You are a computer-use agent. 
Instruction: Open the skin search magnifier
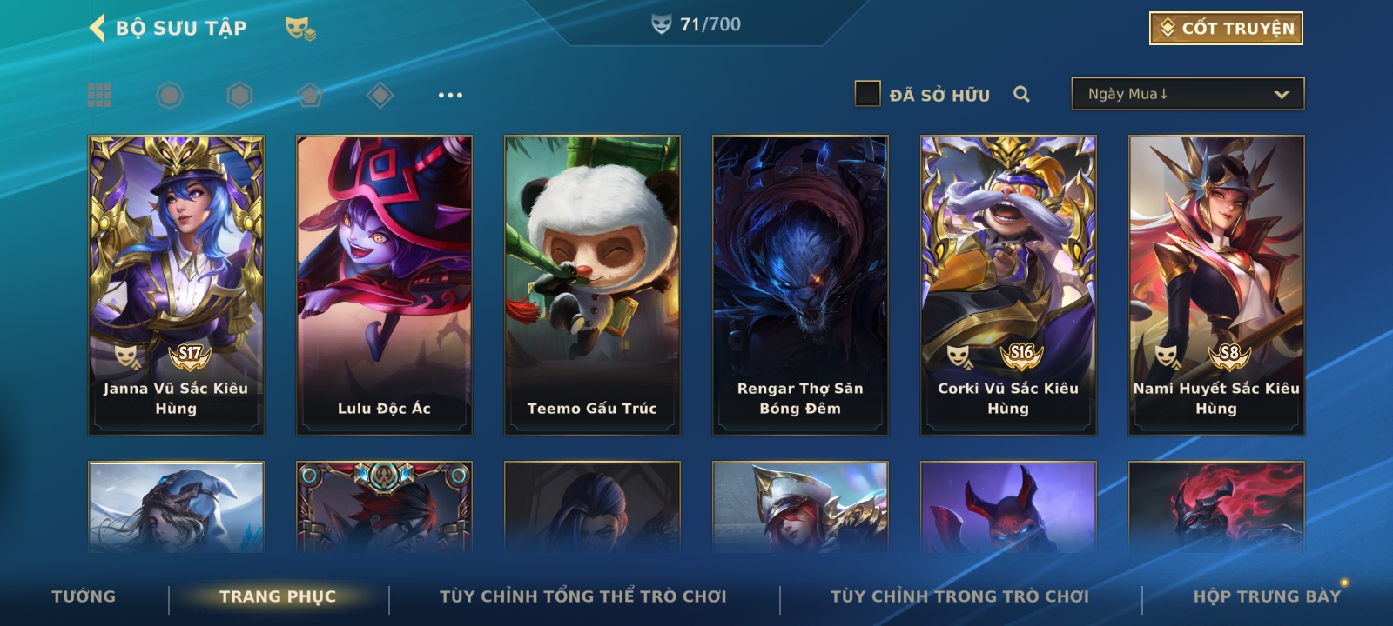(x=1021, y=94)
